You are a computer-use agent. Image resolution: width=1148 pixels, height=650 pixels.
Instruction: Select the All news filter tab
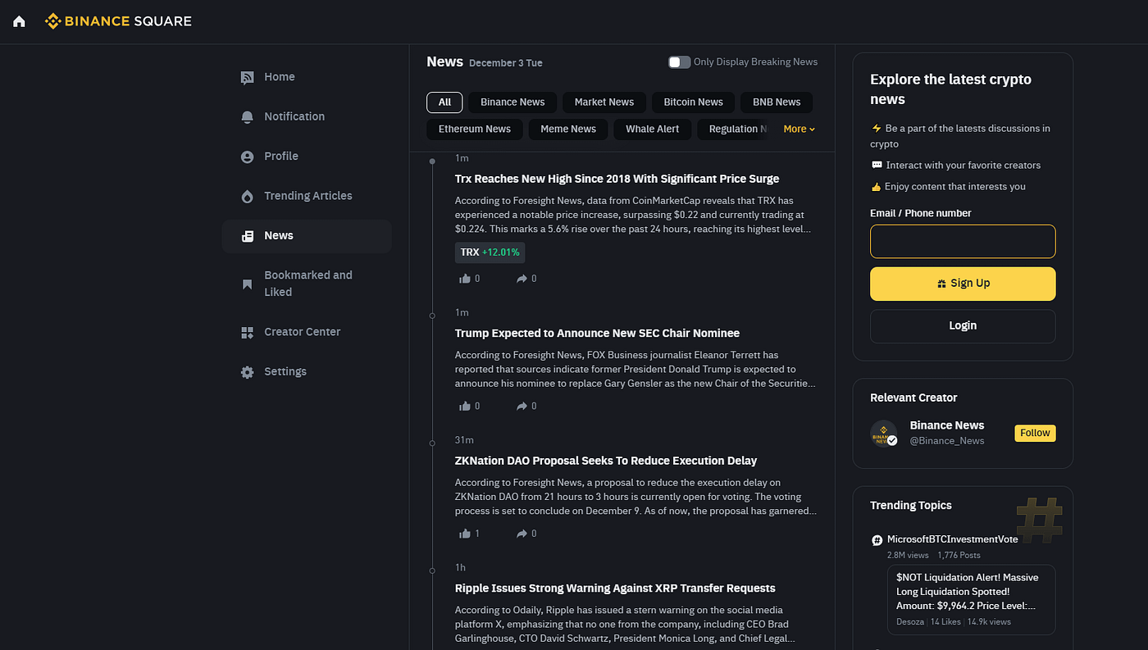click(444, 102)
